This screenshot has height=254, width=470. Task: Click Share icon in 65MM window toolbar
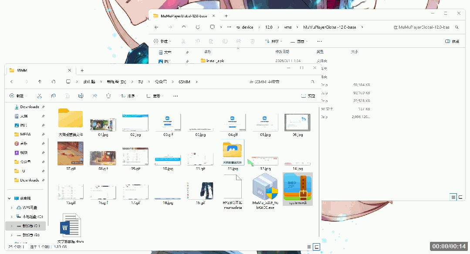[x=95, y=96]
